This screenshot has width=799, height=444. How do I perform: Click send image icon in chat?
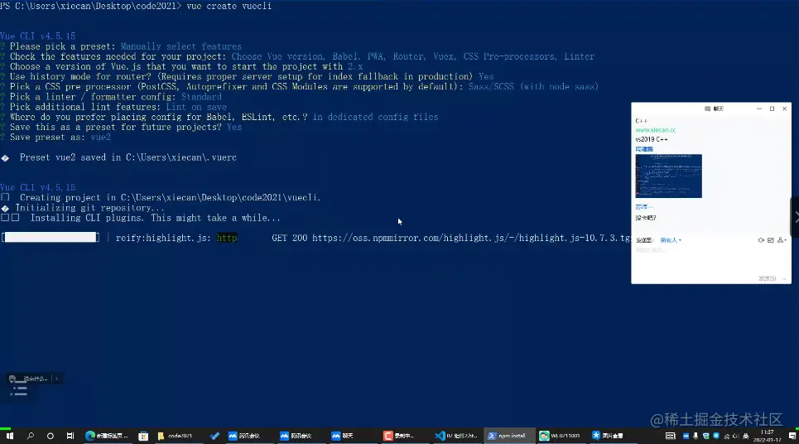771,240
